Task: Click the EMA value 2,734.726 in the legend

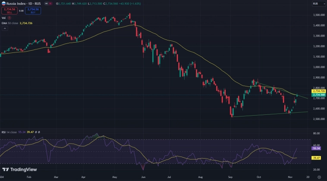Action: click(26, 23)
